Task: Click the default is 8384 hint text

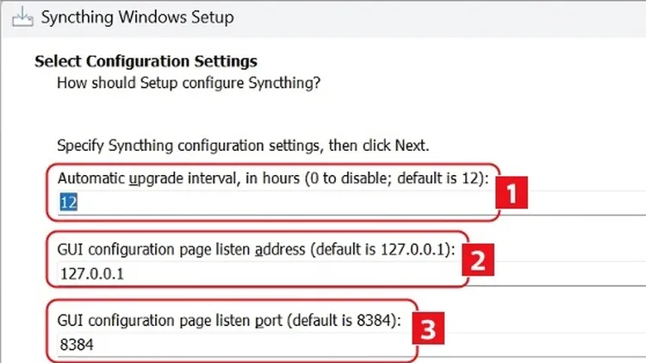Action: click(x=342, y=321)
